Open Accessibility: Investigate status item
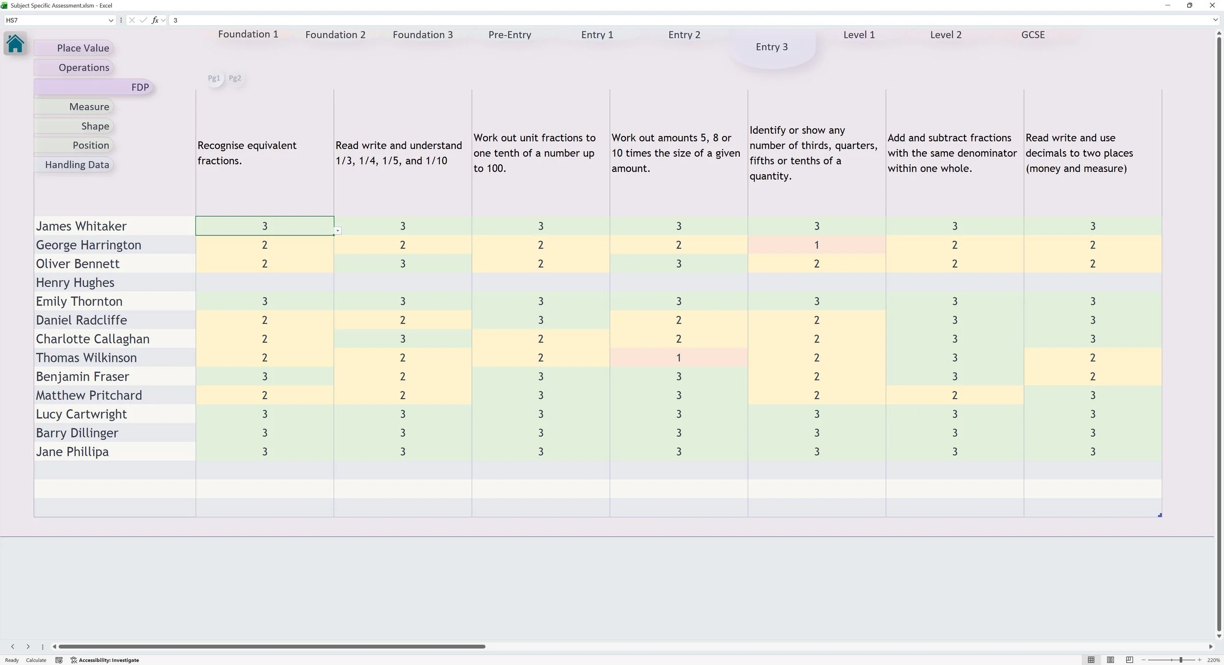This screenshot has width=1224, height=665. pyautogui.click(x=105, y=660)
